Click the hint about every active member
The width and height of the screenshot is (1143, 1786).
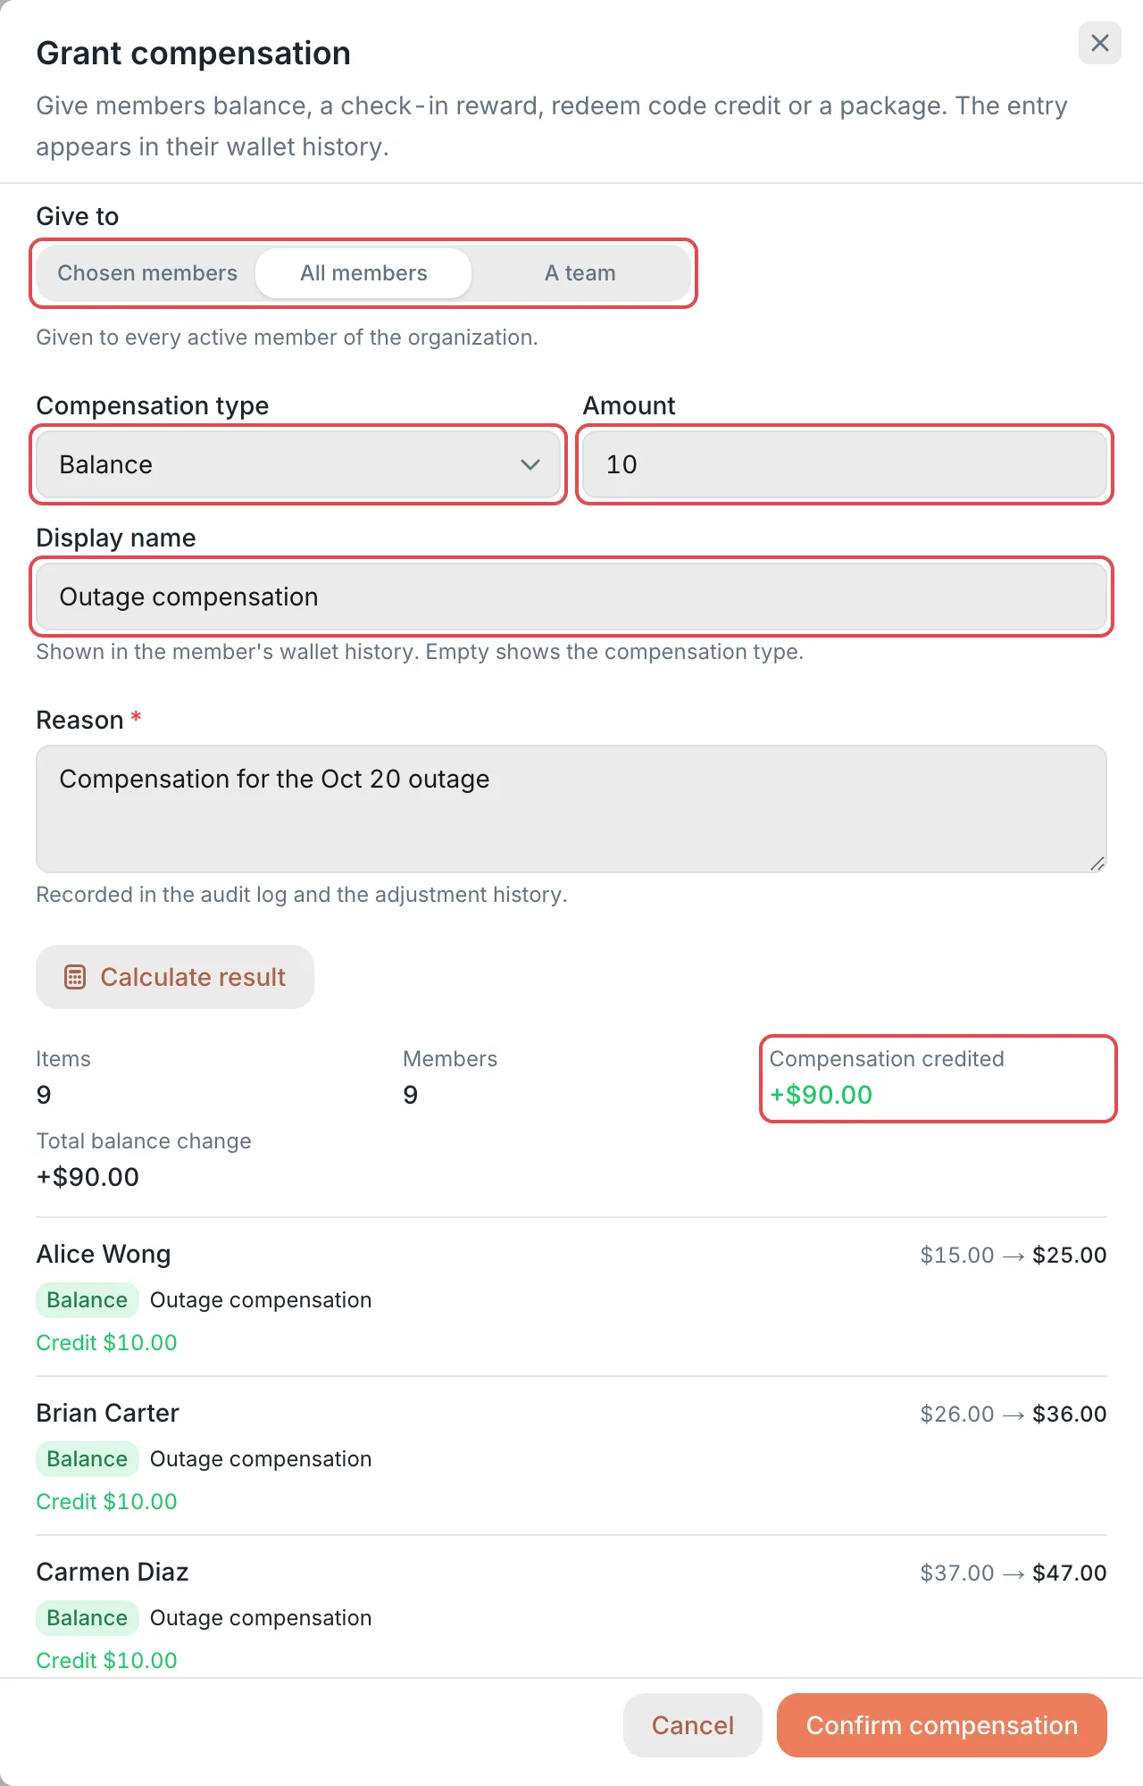(287, 338)
